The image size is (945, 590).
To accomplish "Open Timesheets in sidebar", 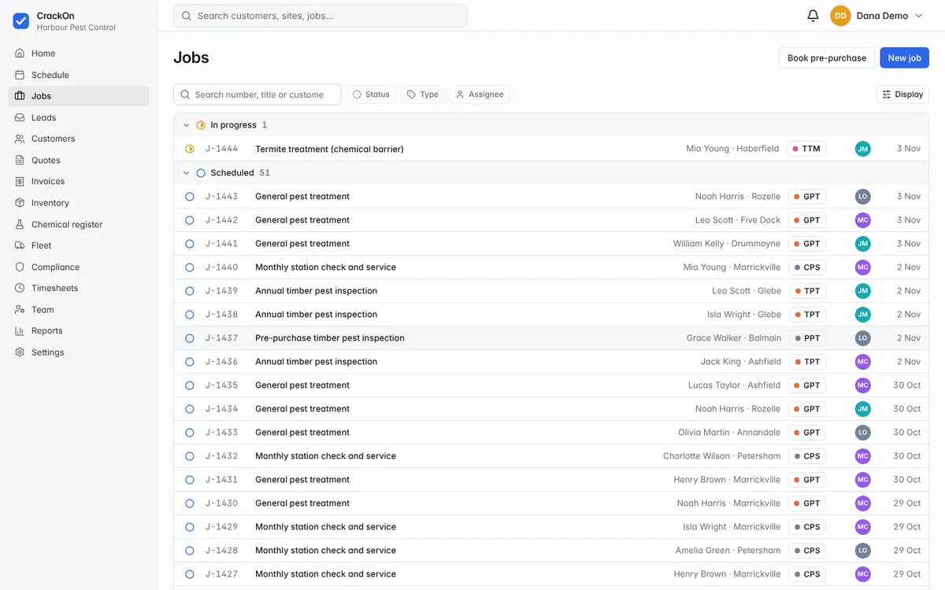I will (79, 288).
